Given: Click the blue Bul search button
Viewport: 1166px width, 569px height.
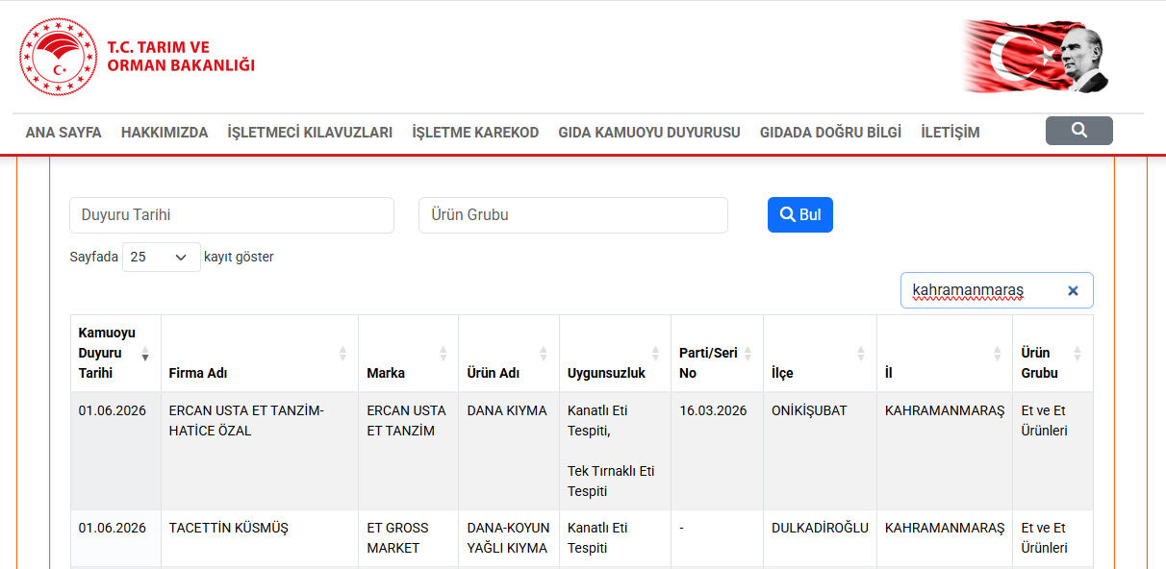Looking at the screenshot, I should 800,215.
